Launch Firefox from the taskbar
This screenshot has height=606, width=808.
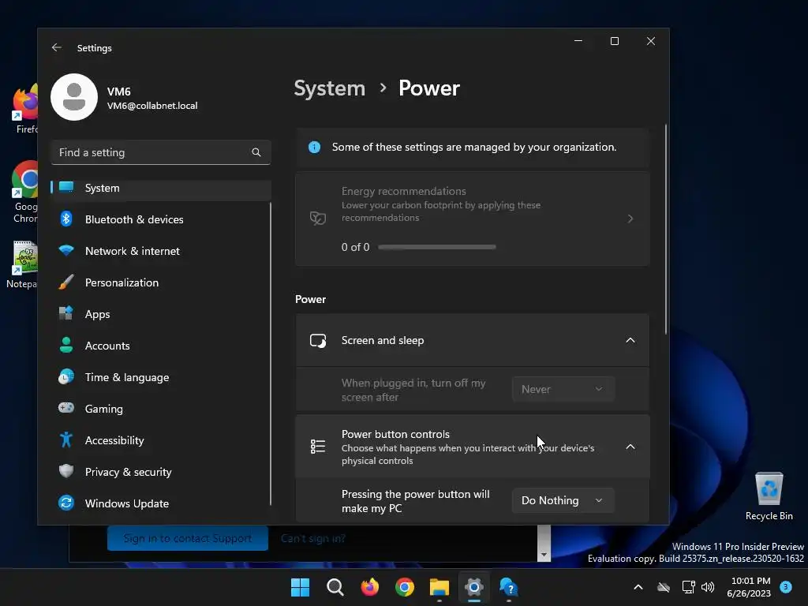(369, 587)
